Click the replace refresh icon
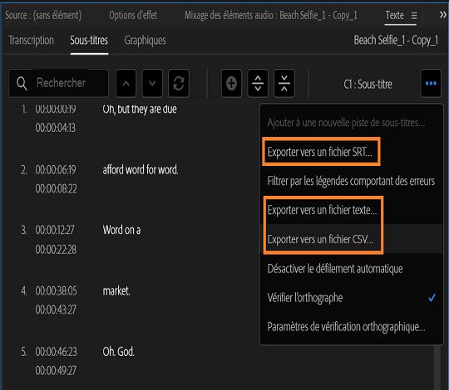449x390 pixels. pos(179,84)
